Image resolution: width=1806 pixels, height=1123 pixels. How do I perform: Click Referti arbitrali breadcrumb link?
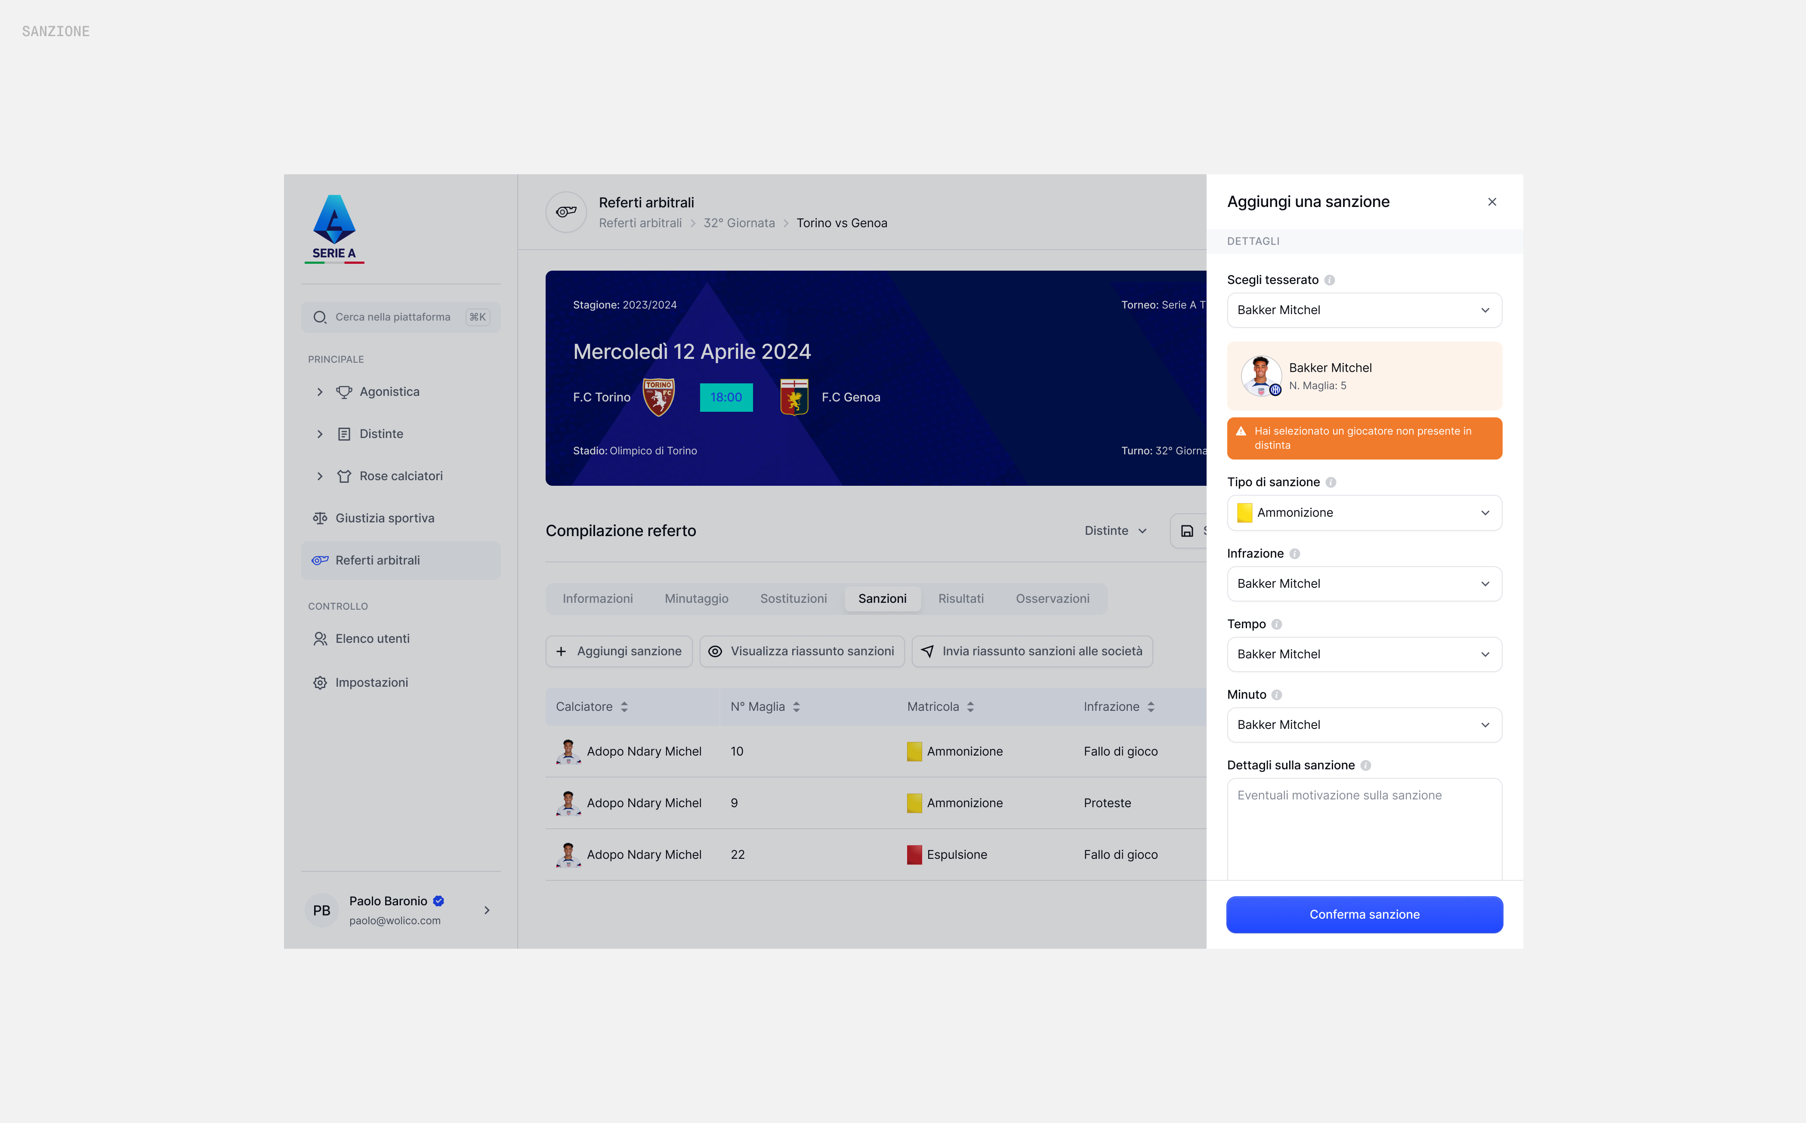click(x=640, y=224)
